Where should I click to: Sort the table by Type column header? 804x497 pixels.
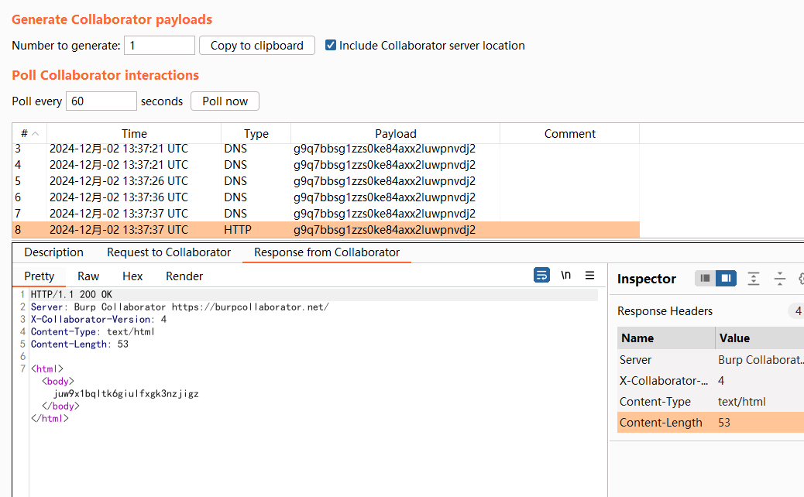coord(256,134)
